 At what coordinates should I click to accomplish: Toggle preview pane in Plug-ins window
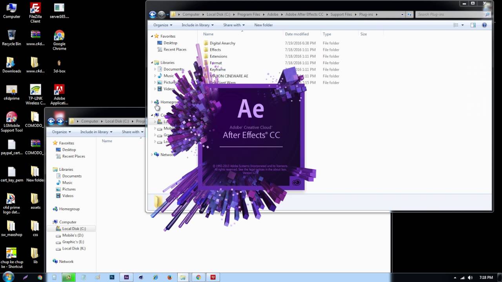[x=473, y=25]
